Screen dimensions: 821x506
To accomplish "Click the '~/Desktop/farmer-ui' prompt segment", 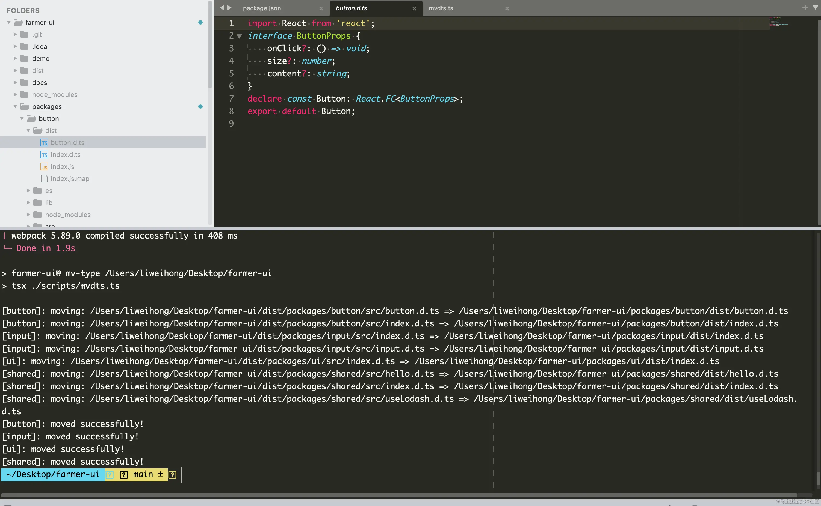I will coord(53,474).
